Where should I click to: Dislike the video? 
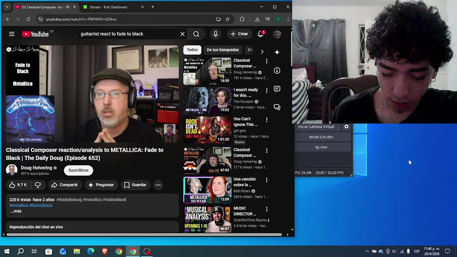[x=38, y=185]
